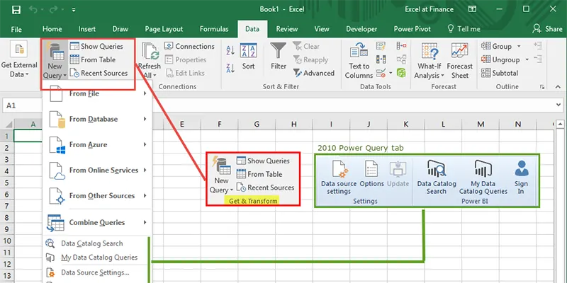Open the Formulas tab
Screen dimensions: 567x283
[x=214, y=29]
